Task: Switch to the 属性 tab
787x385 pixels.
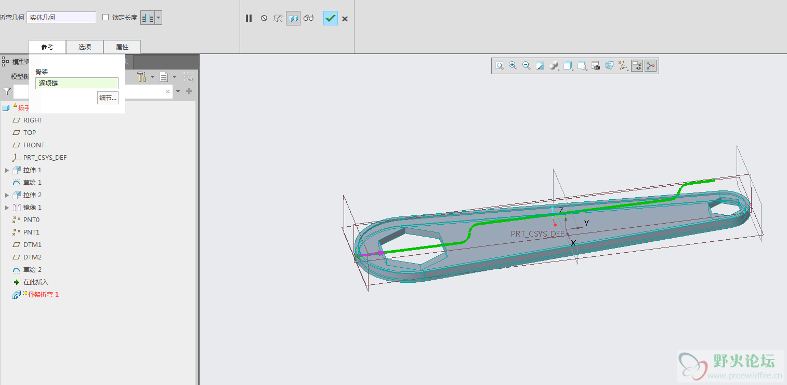Action: tap(122, 47)
